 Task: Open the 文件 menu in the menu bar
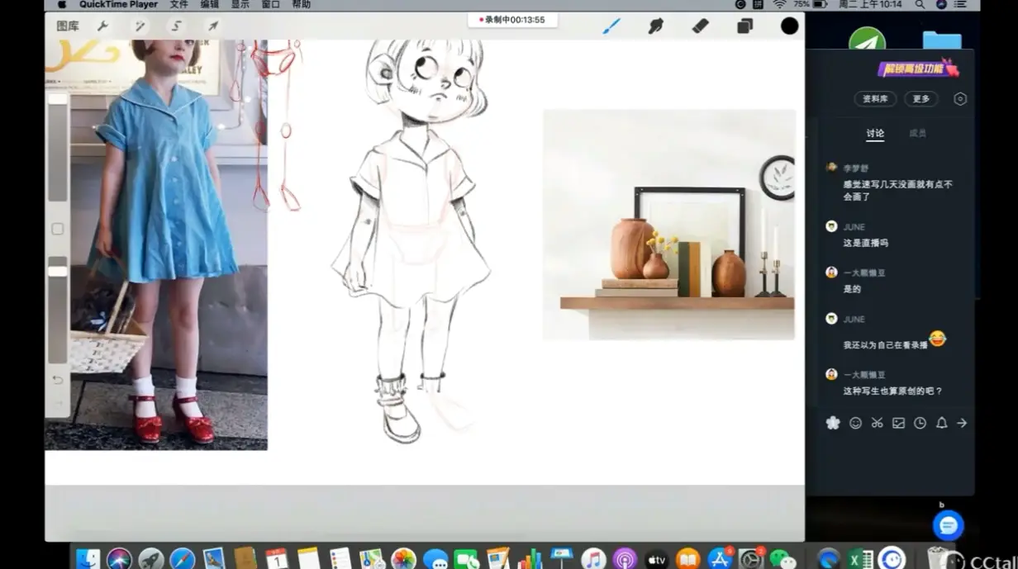tap(179, 4)
